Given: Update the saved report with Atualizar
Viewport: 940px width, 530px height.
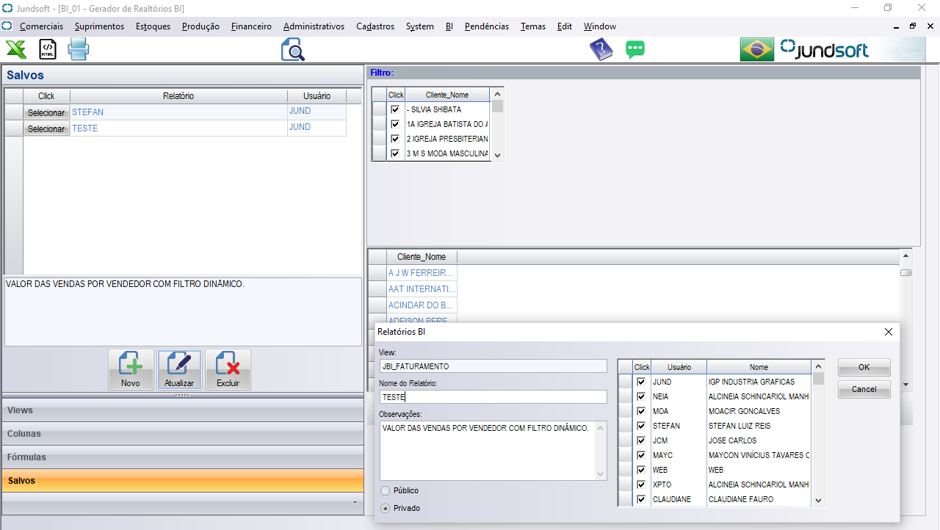Looking at the screenshot, I should tap(179, 369).
